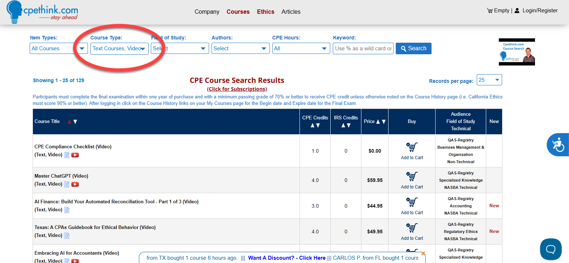Image resolution: width=569 pixels, height=263 pixels.
Task: Click inside the Keyword search field
Action: 363,48
